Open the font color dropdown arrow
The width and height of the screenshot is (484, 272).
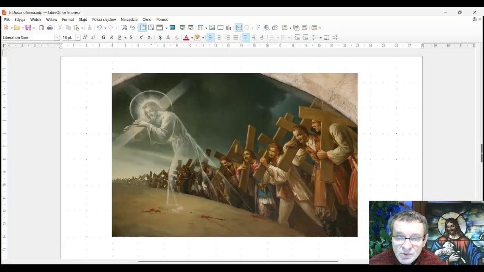point(192,38)
